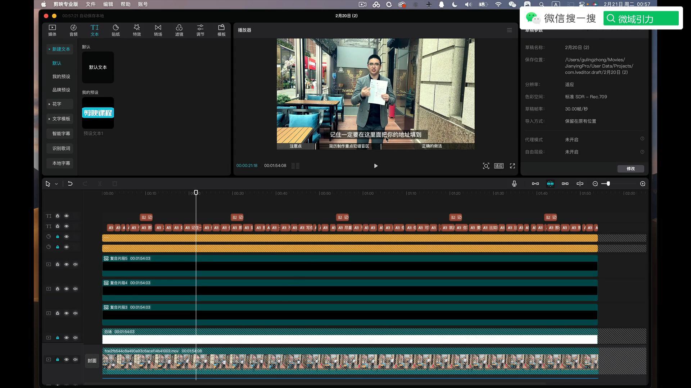Expand the 文字模板 category
This screenshot has height=388, width=691.
60,119
